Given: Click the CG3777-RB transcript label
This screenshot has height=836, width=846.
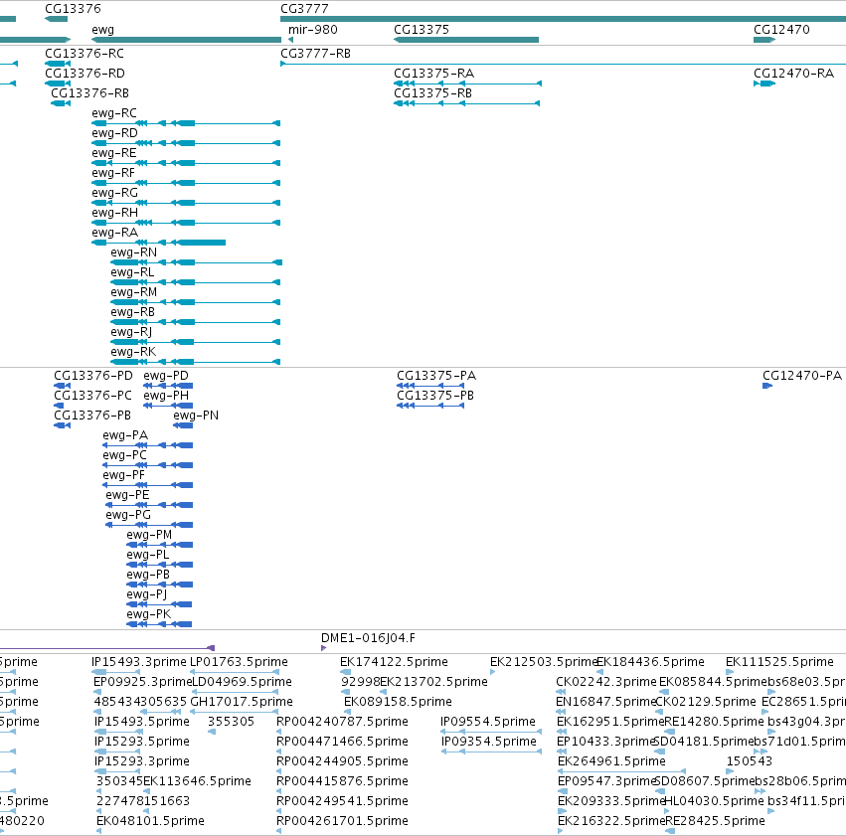Looking at the screenshot, I should [x=315, y=54].
